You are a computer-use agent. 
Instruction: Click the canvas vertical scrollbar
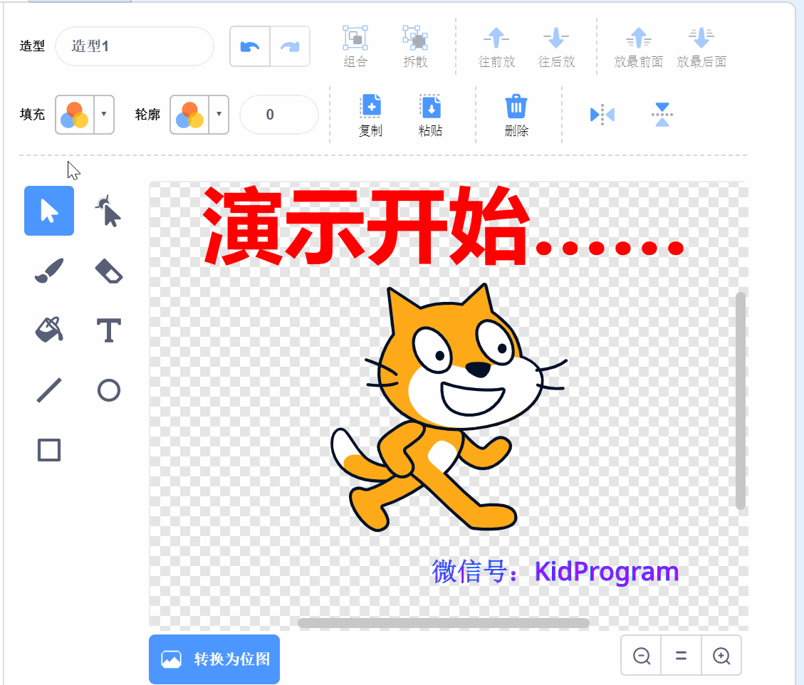(740, 400)
